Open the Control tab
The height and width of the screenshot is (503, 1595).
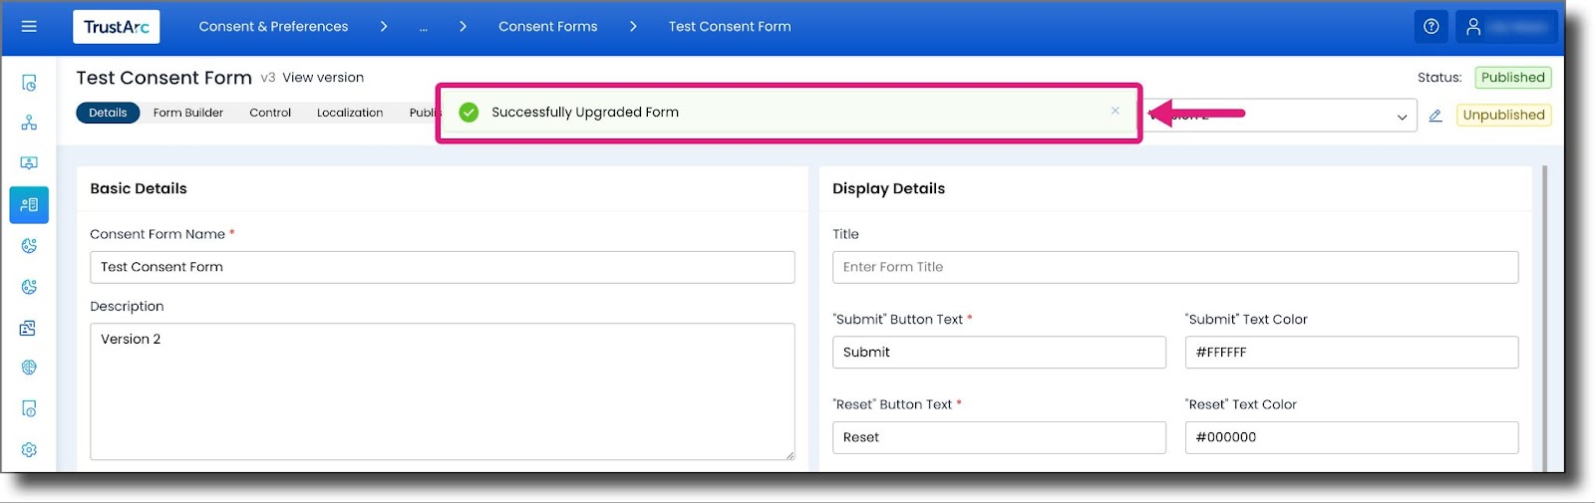[x=270, y=113]
